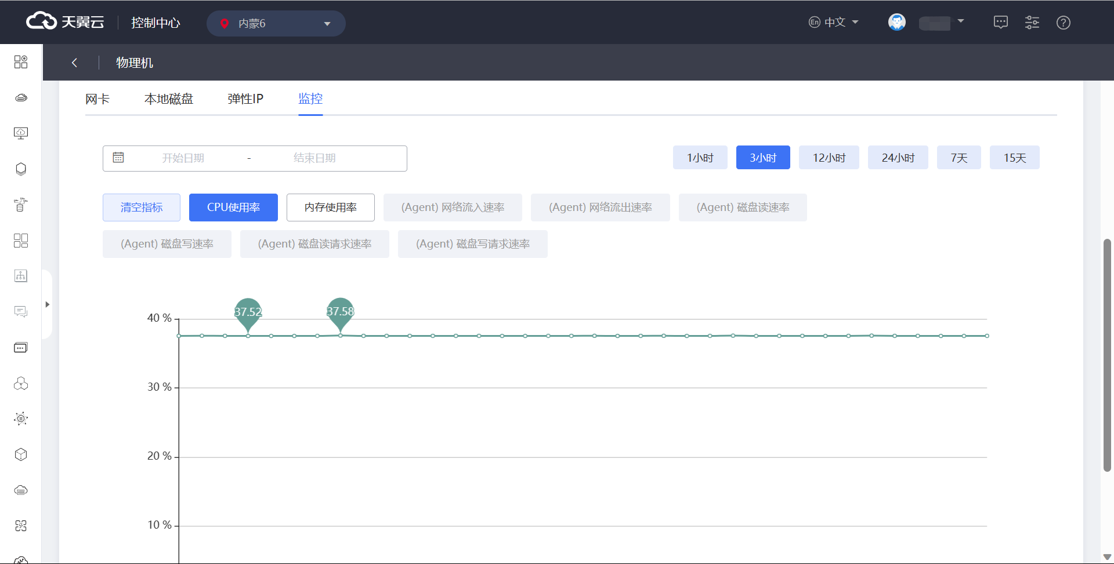Click the Tianyi Cloud logo
Image resolution: width=1114 pixels, height=564 pixels.
(x=65, y=22)
